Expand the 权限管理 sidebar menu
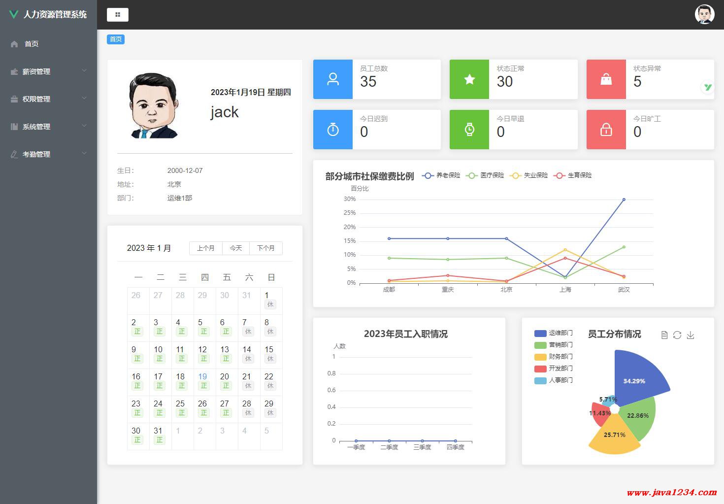 [48, 99]
